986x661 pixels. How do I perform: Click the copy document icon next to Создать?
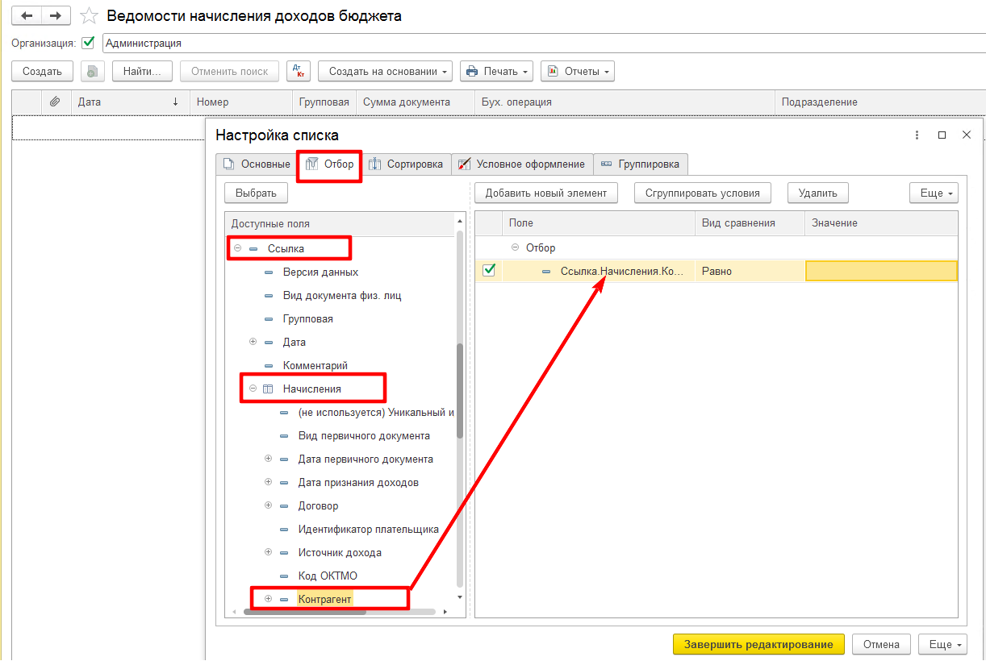93,71
